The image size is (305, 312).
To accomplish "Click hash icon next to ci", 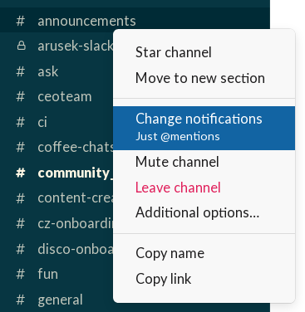I will point(20,122).
